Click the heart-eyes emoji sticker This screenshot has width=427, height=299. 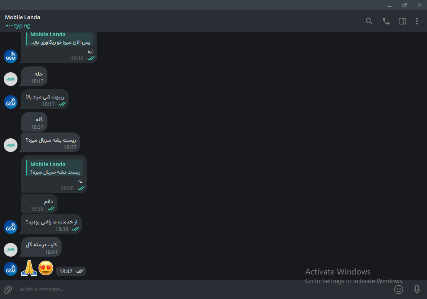pos(46,268)
